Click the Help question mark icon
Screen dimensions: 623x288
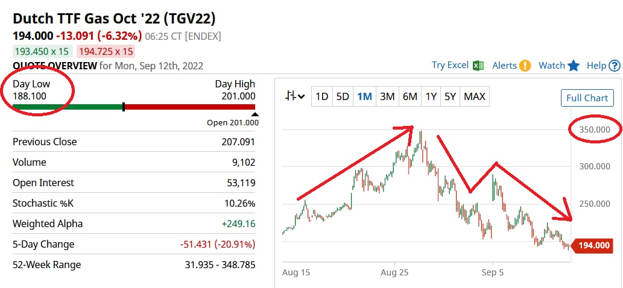click(615, 66)
